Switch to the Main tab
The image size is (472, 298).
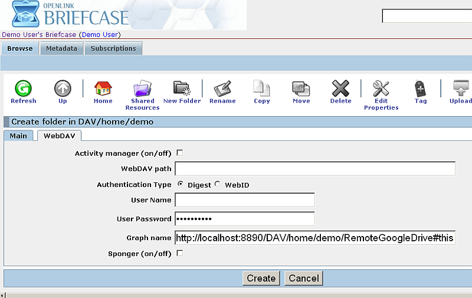point(18,136)
